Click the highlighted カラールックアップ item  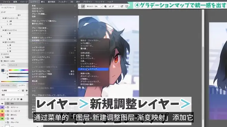(x=93, y=69)
